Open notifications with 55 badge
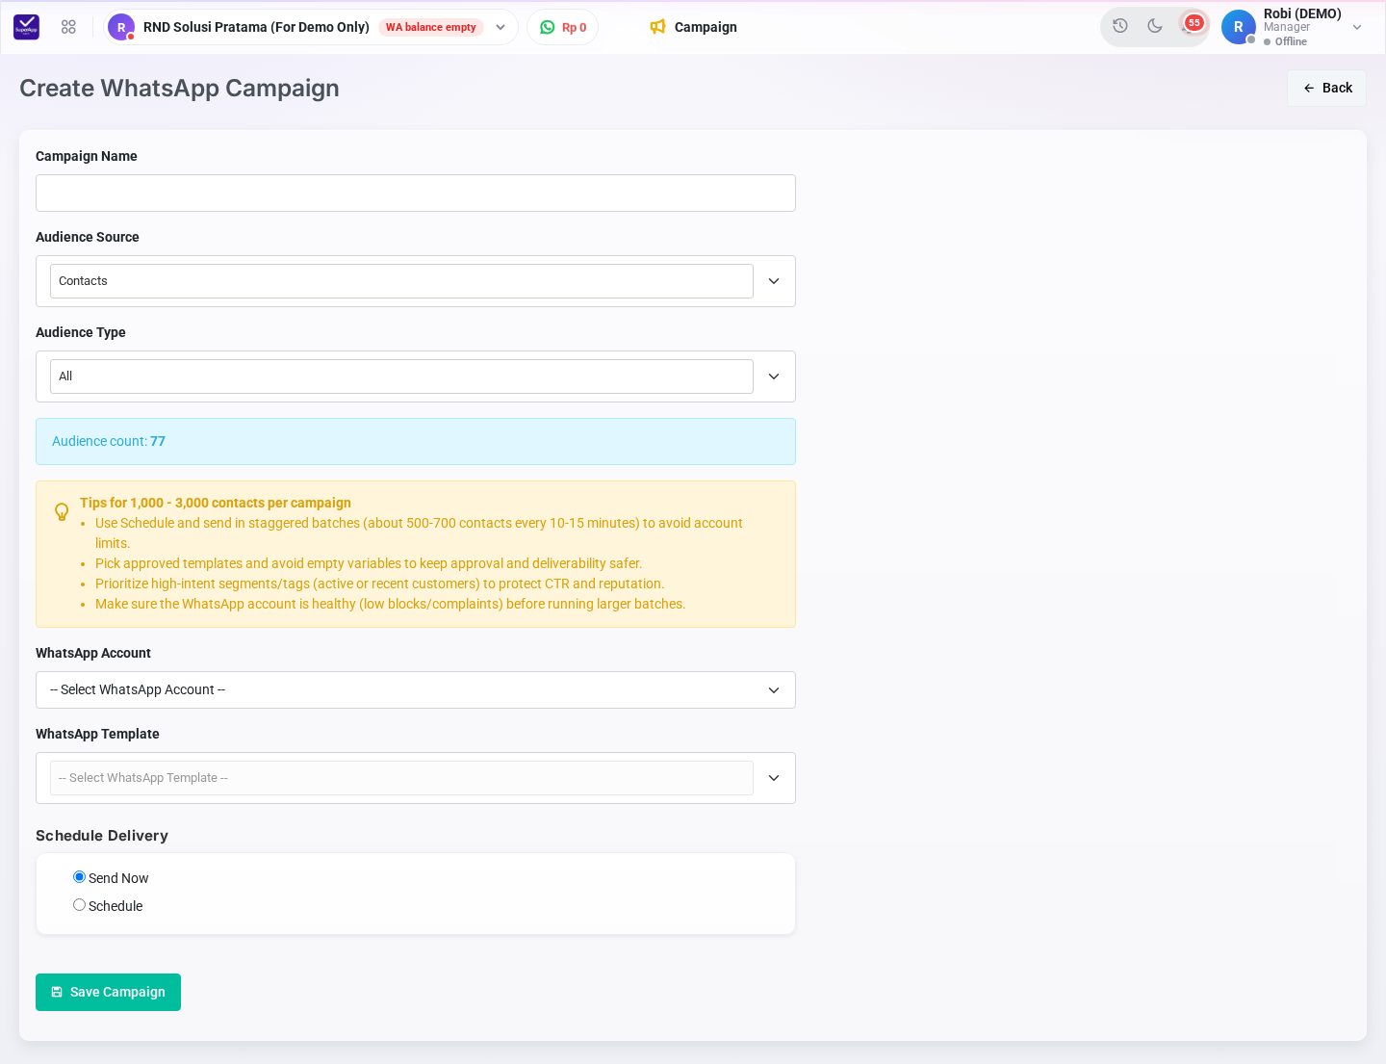 pyautogui.click(x=1193, y=24)
